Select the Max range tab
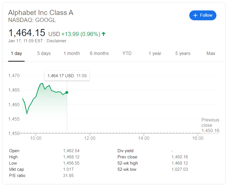The image size is (228, 186). point(211,53)
